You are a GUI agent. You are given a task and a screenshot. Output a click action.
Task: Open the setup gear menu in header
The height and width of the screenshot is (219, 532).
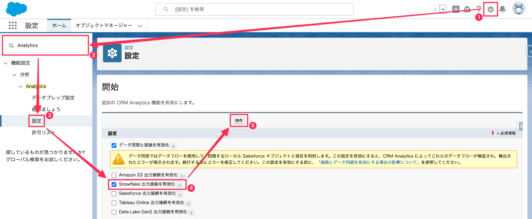[x=491, y=9]
